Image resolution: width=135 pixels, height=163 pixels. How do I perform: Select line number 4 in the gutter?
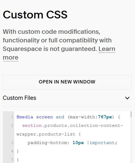tap(12, 151)
